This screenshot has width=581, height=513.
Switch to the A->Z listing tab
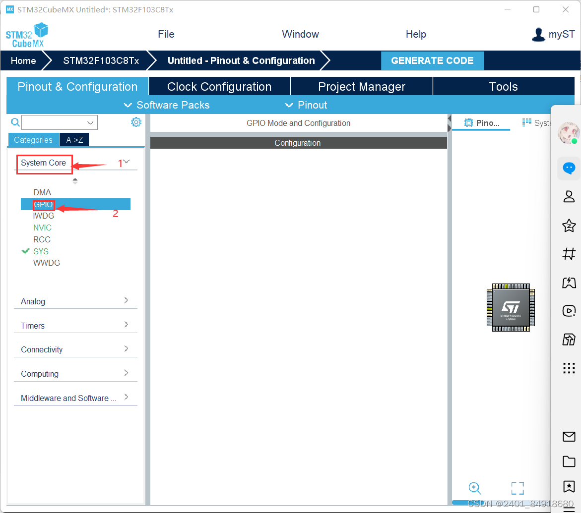(x=74, y=140)
